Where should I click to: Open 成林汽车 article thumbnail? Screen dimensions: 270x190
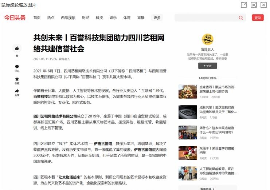(x=188, y=112)
